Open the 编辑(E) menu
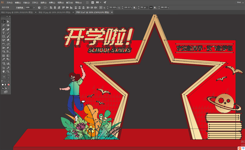 pos(18,3)
